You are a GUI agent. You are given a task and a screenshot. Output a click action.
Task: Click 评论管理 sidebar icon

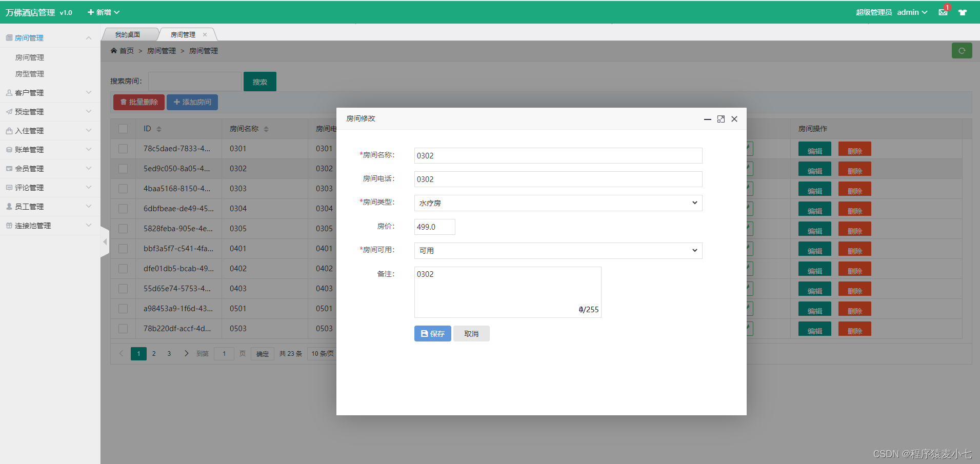[9, 188]
